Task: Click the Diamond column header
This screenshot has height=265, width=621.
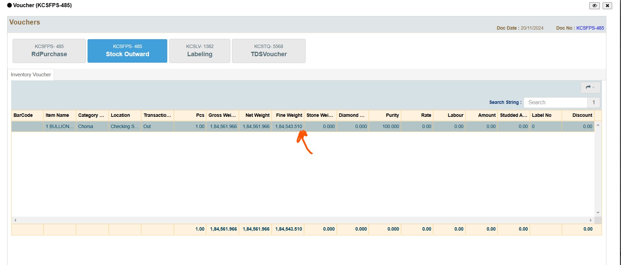Action: coord(353,115)
